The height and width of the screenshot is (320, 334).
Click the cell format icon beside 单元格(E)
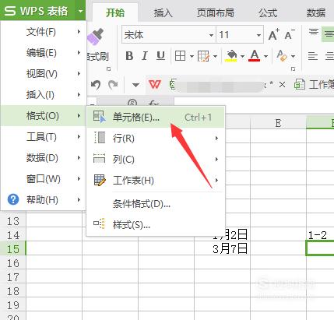[x=100, y=117]
